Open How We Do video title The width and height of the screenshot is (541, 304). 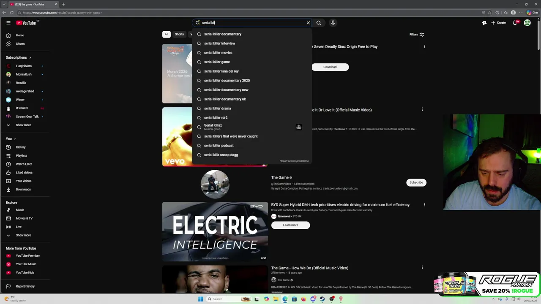[310, 268]
